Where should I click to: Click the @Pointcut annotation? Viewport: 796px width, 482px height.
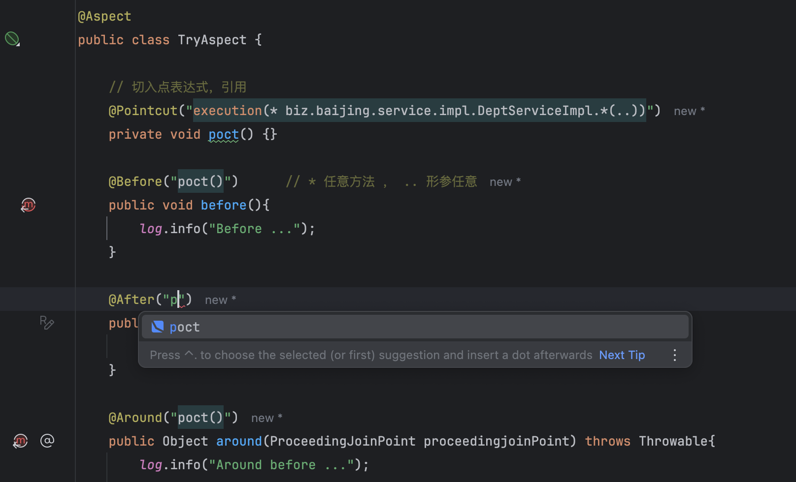pyautogui.click(x=143, y=111)
